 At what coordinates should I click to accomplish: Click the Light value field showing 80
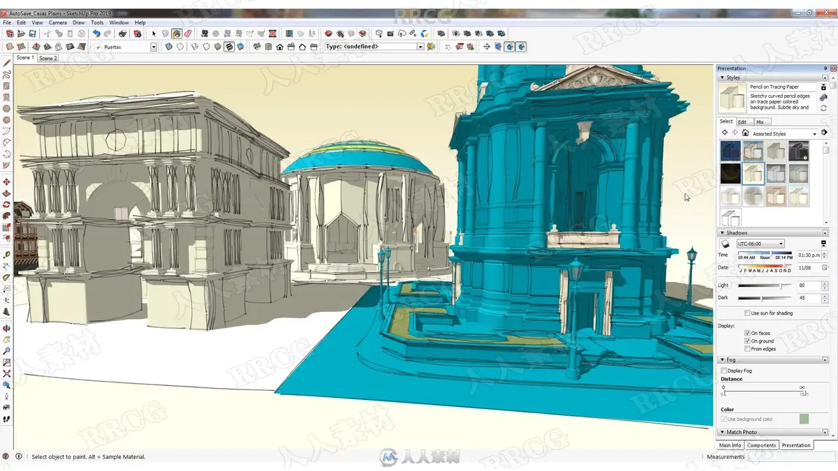click(x=808, y=285)
